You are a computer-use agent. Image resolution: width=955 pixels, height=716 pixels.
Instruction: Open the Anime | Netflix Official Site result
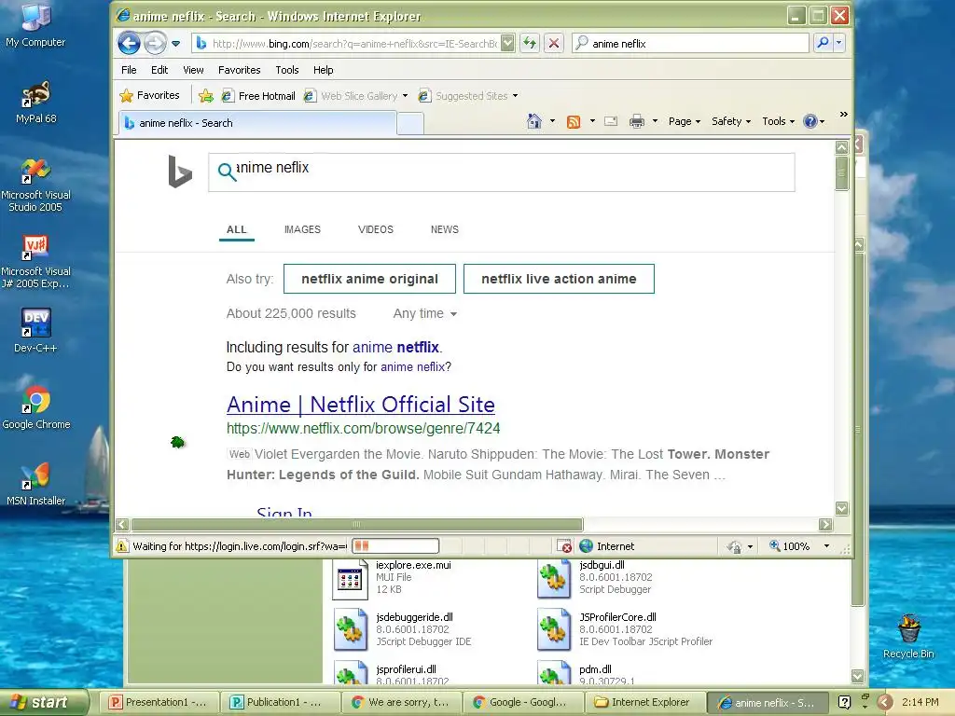click(361, 405)
